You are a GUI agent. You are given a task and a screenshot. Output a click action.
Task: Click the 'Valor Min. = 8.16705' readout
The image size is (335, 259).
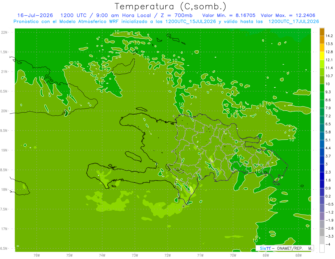click(229, 15)
